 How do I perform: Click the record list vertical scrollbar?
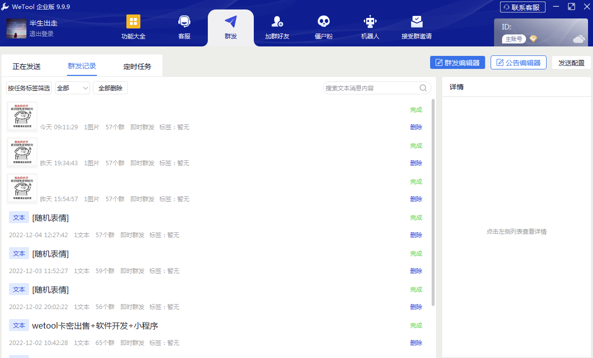(x=433, y=200)
